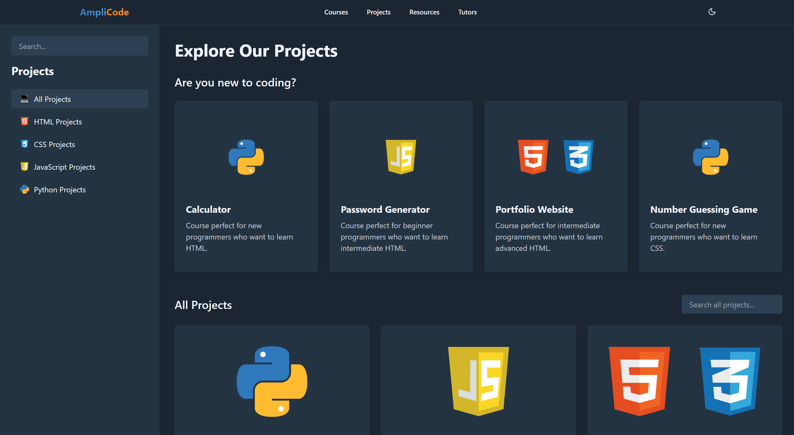The height and width of the screenshot is (435, 794).
Task: Open the Courses menu item
Action: coord(336,12)
